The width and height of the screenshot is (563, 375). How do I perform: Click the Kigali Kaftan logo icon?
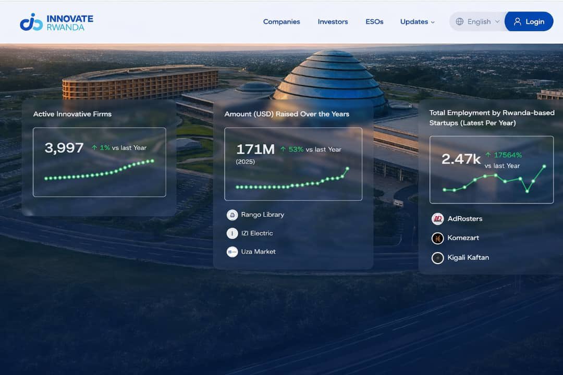[437, 258]
